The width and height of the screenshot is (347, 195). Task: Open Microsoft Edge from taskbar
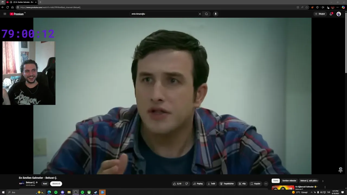click(x=49, y=192)
